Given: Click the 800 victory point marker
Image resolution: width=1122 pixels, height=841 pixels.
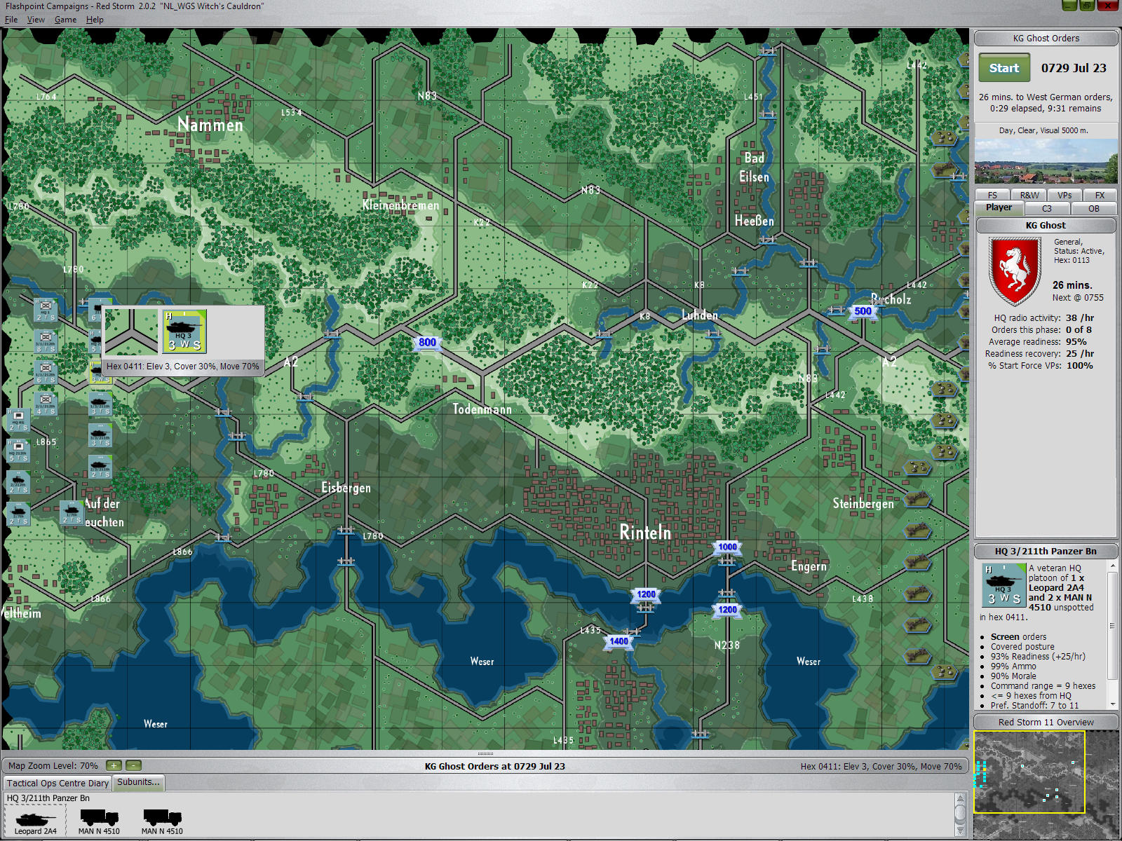Looking at the screenshot, I should 427,343.
